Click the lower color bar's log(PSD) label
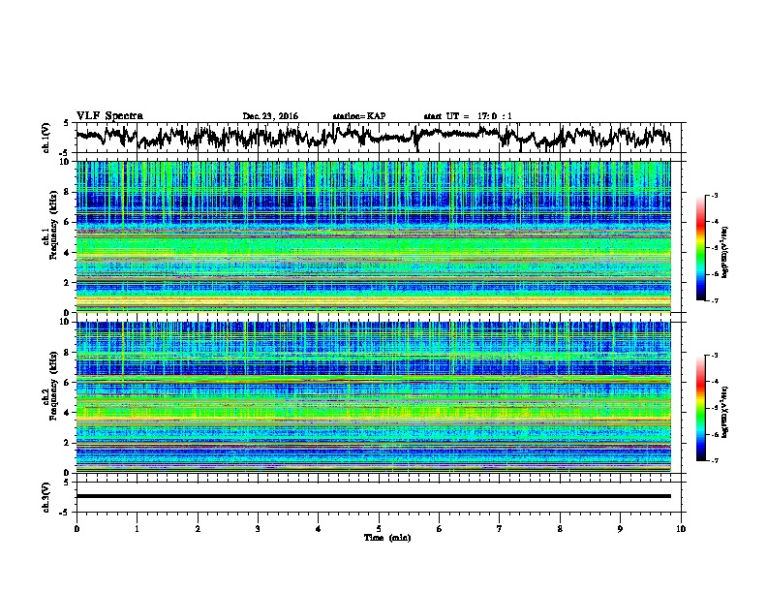The image size is (767, 593). 725,412
